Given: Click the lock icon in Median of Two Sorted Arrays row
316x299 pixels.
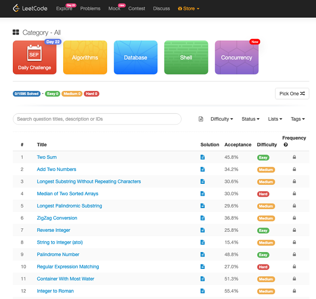Looking at the screenshot, I should [x=294, y=193].
